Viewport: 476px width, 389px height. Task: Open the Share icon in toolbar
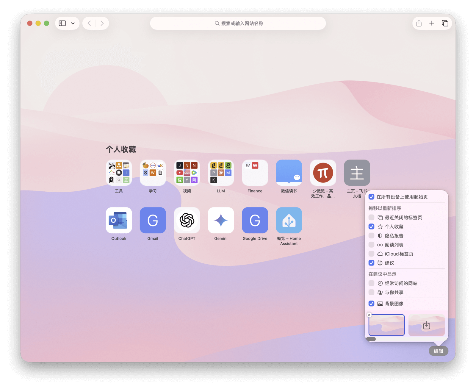pyautogui.click(x=419, y=23)
